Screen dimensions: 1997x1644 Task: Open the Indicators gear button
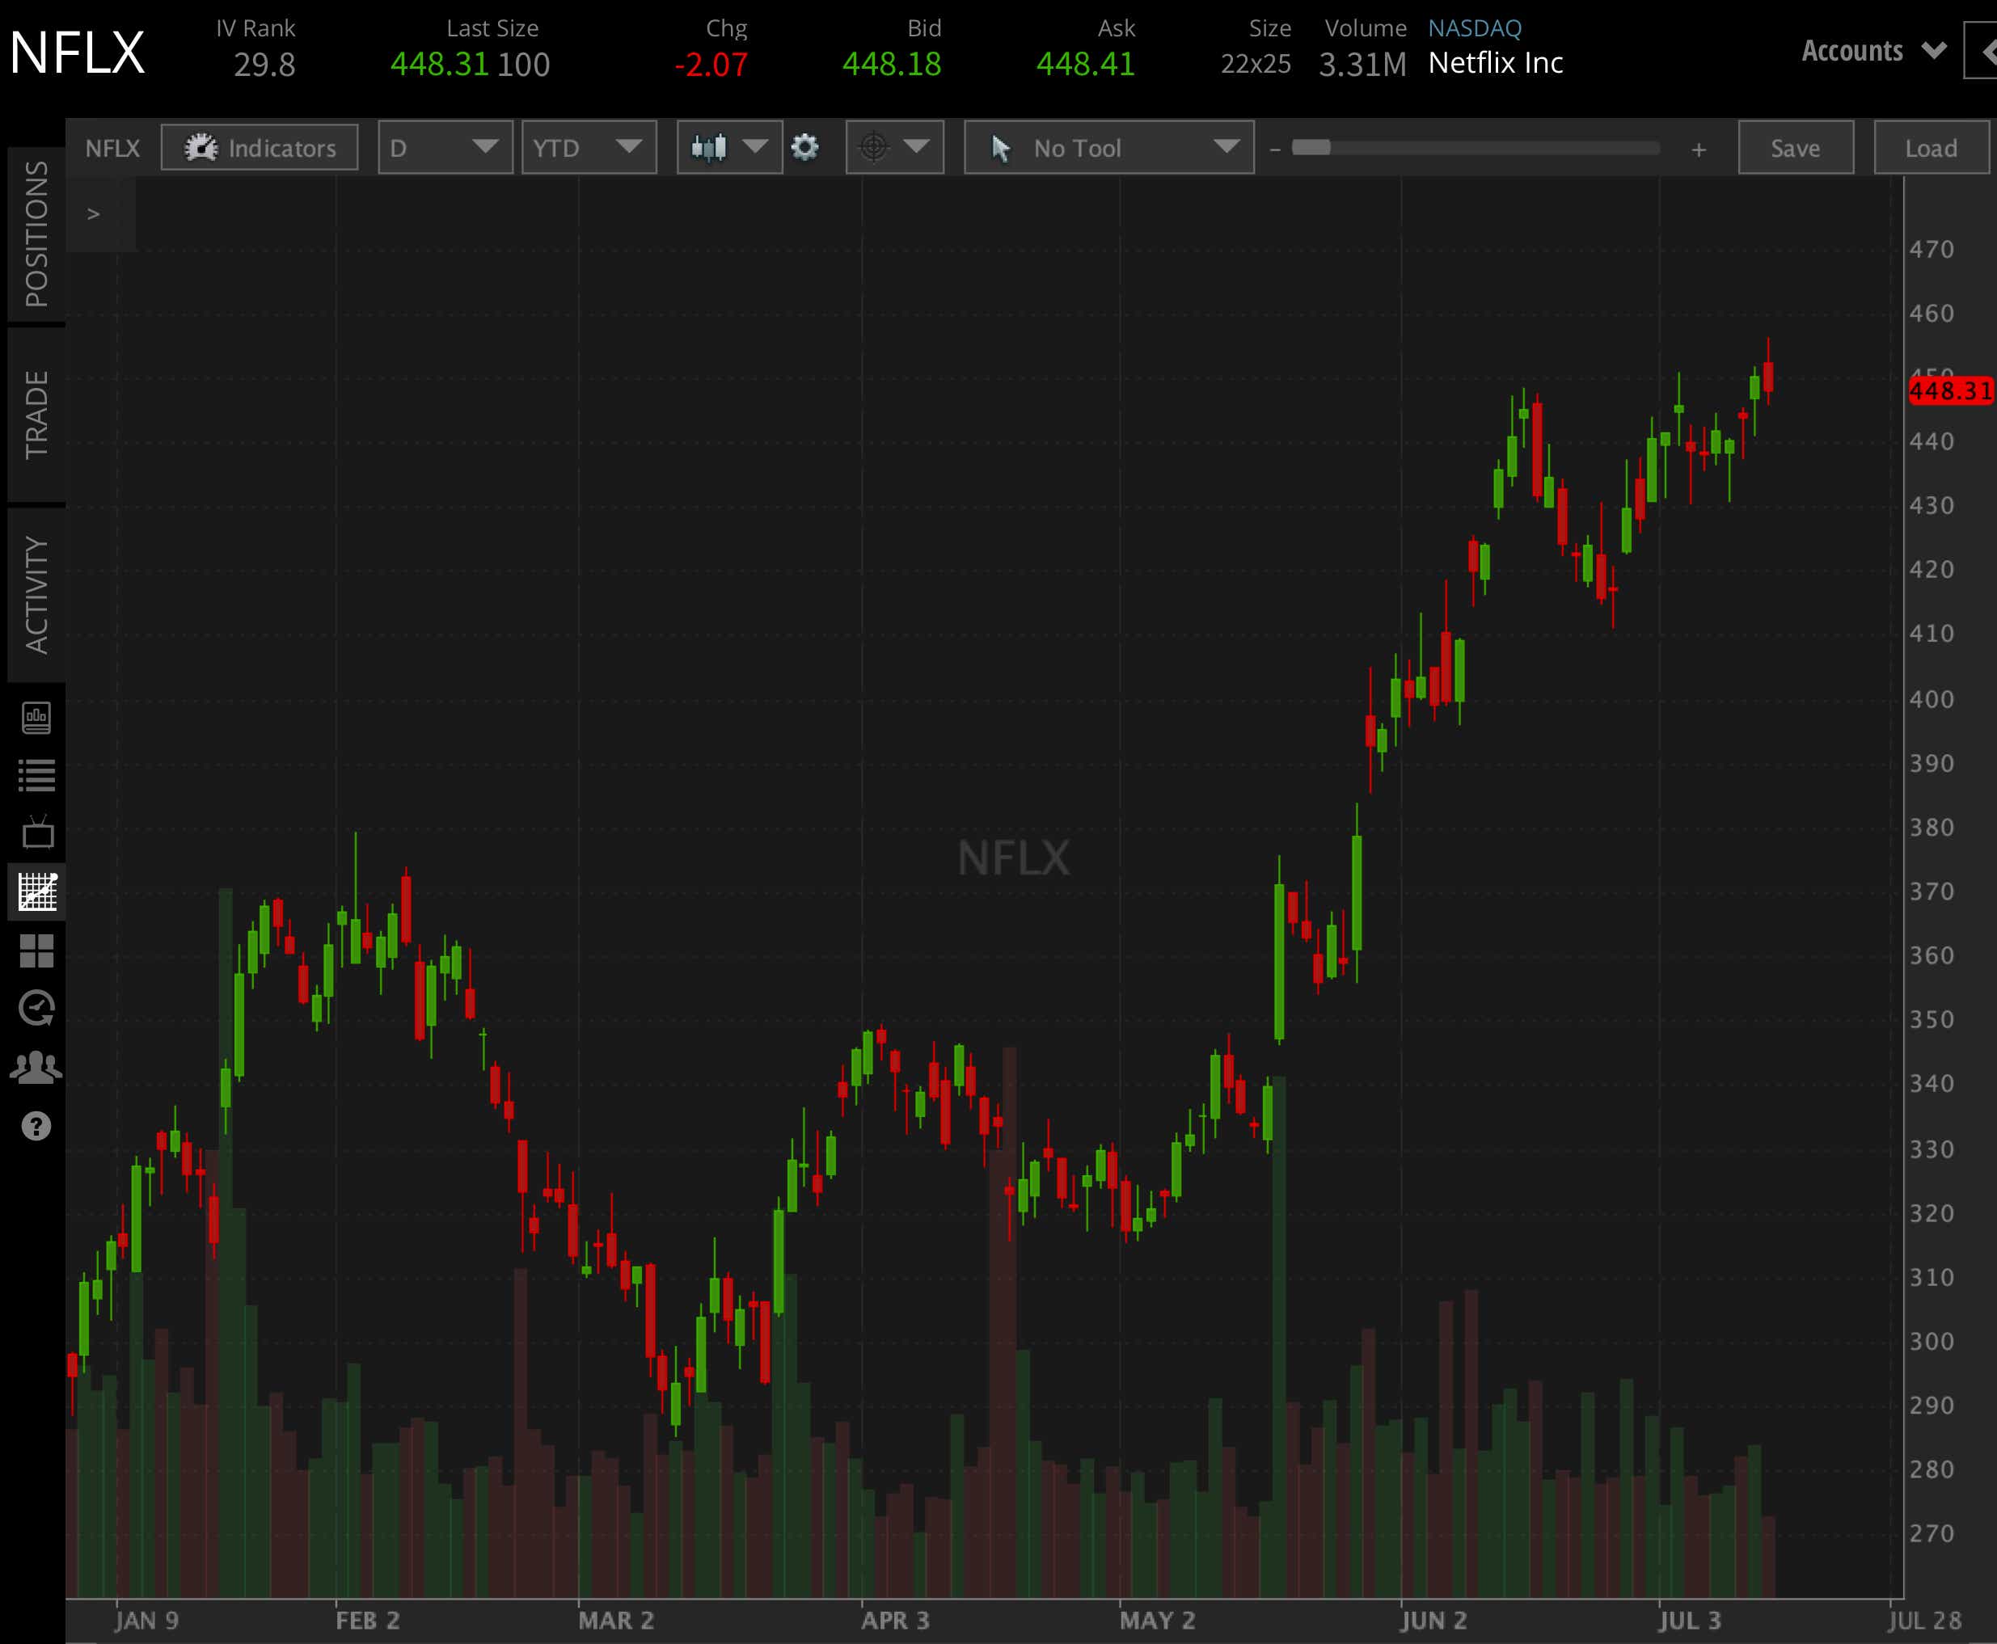tap(260, 148)
